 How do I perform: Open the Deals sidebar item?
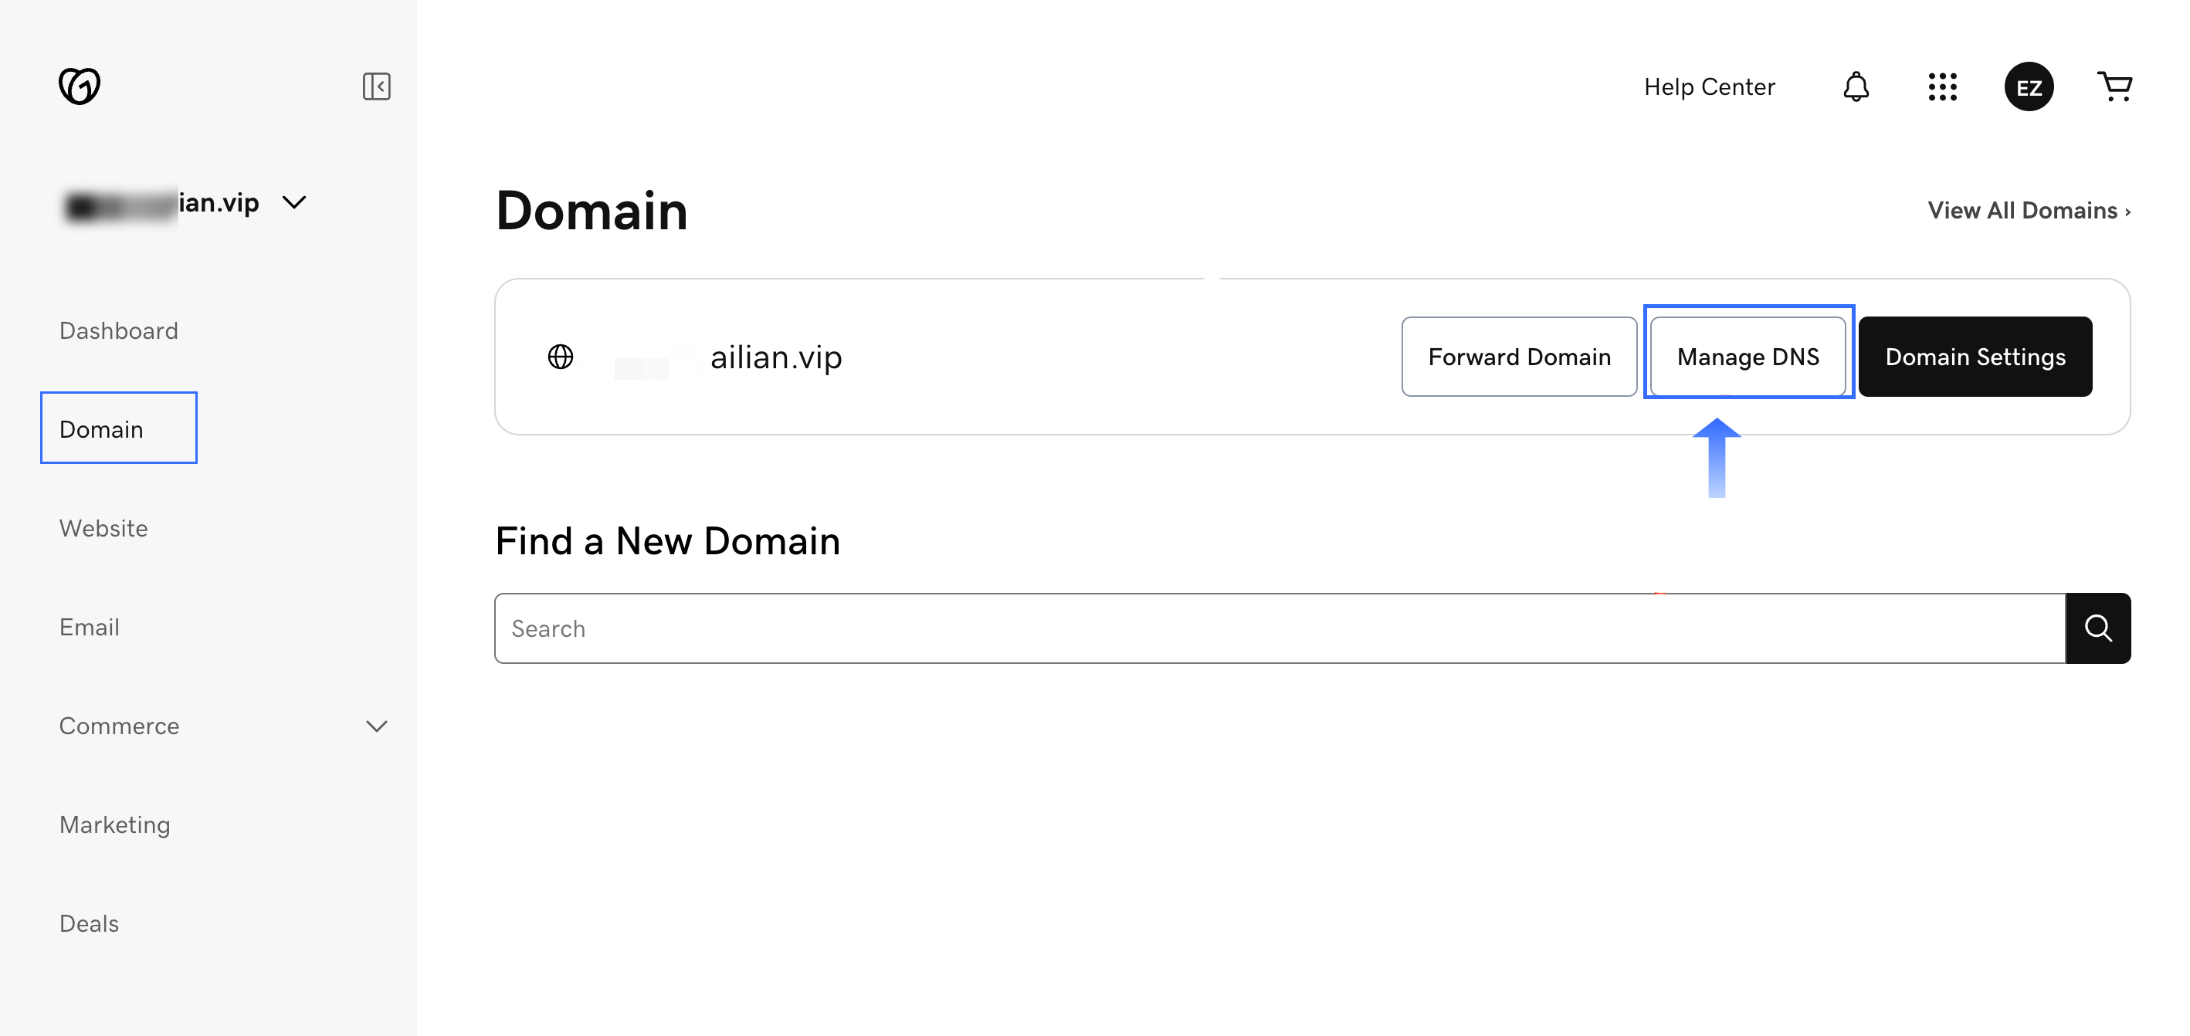(88, 923)
